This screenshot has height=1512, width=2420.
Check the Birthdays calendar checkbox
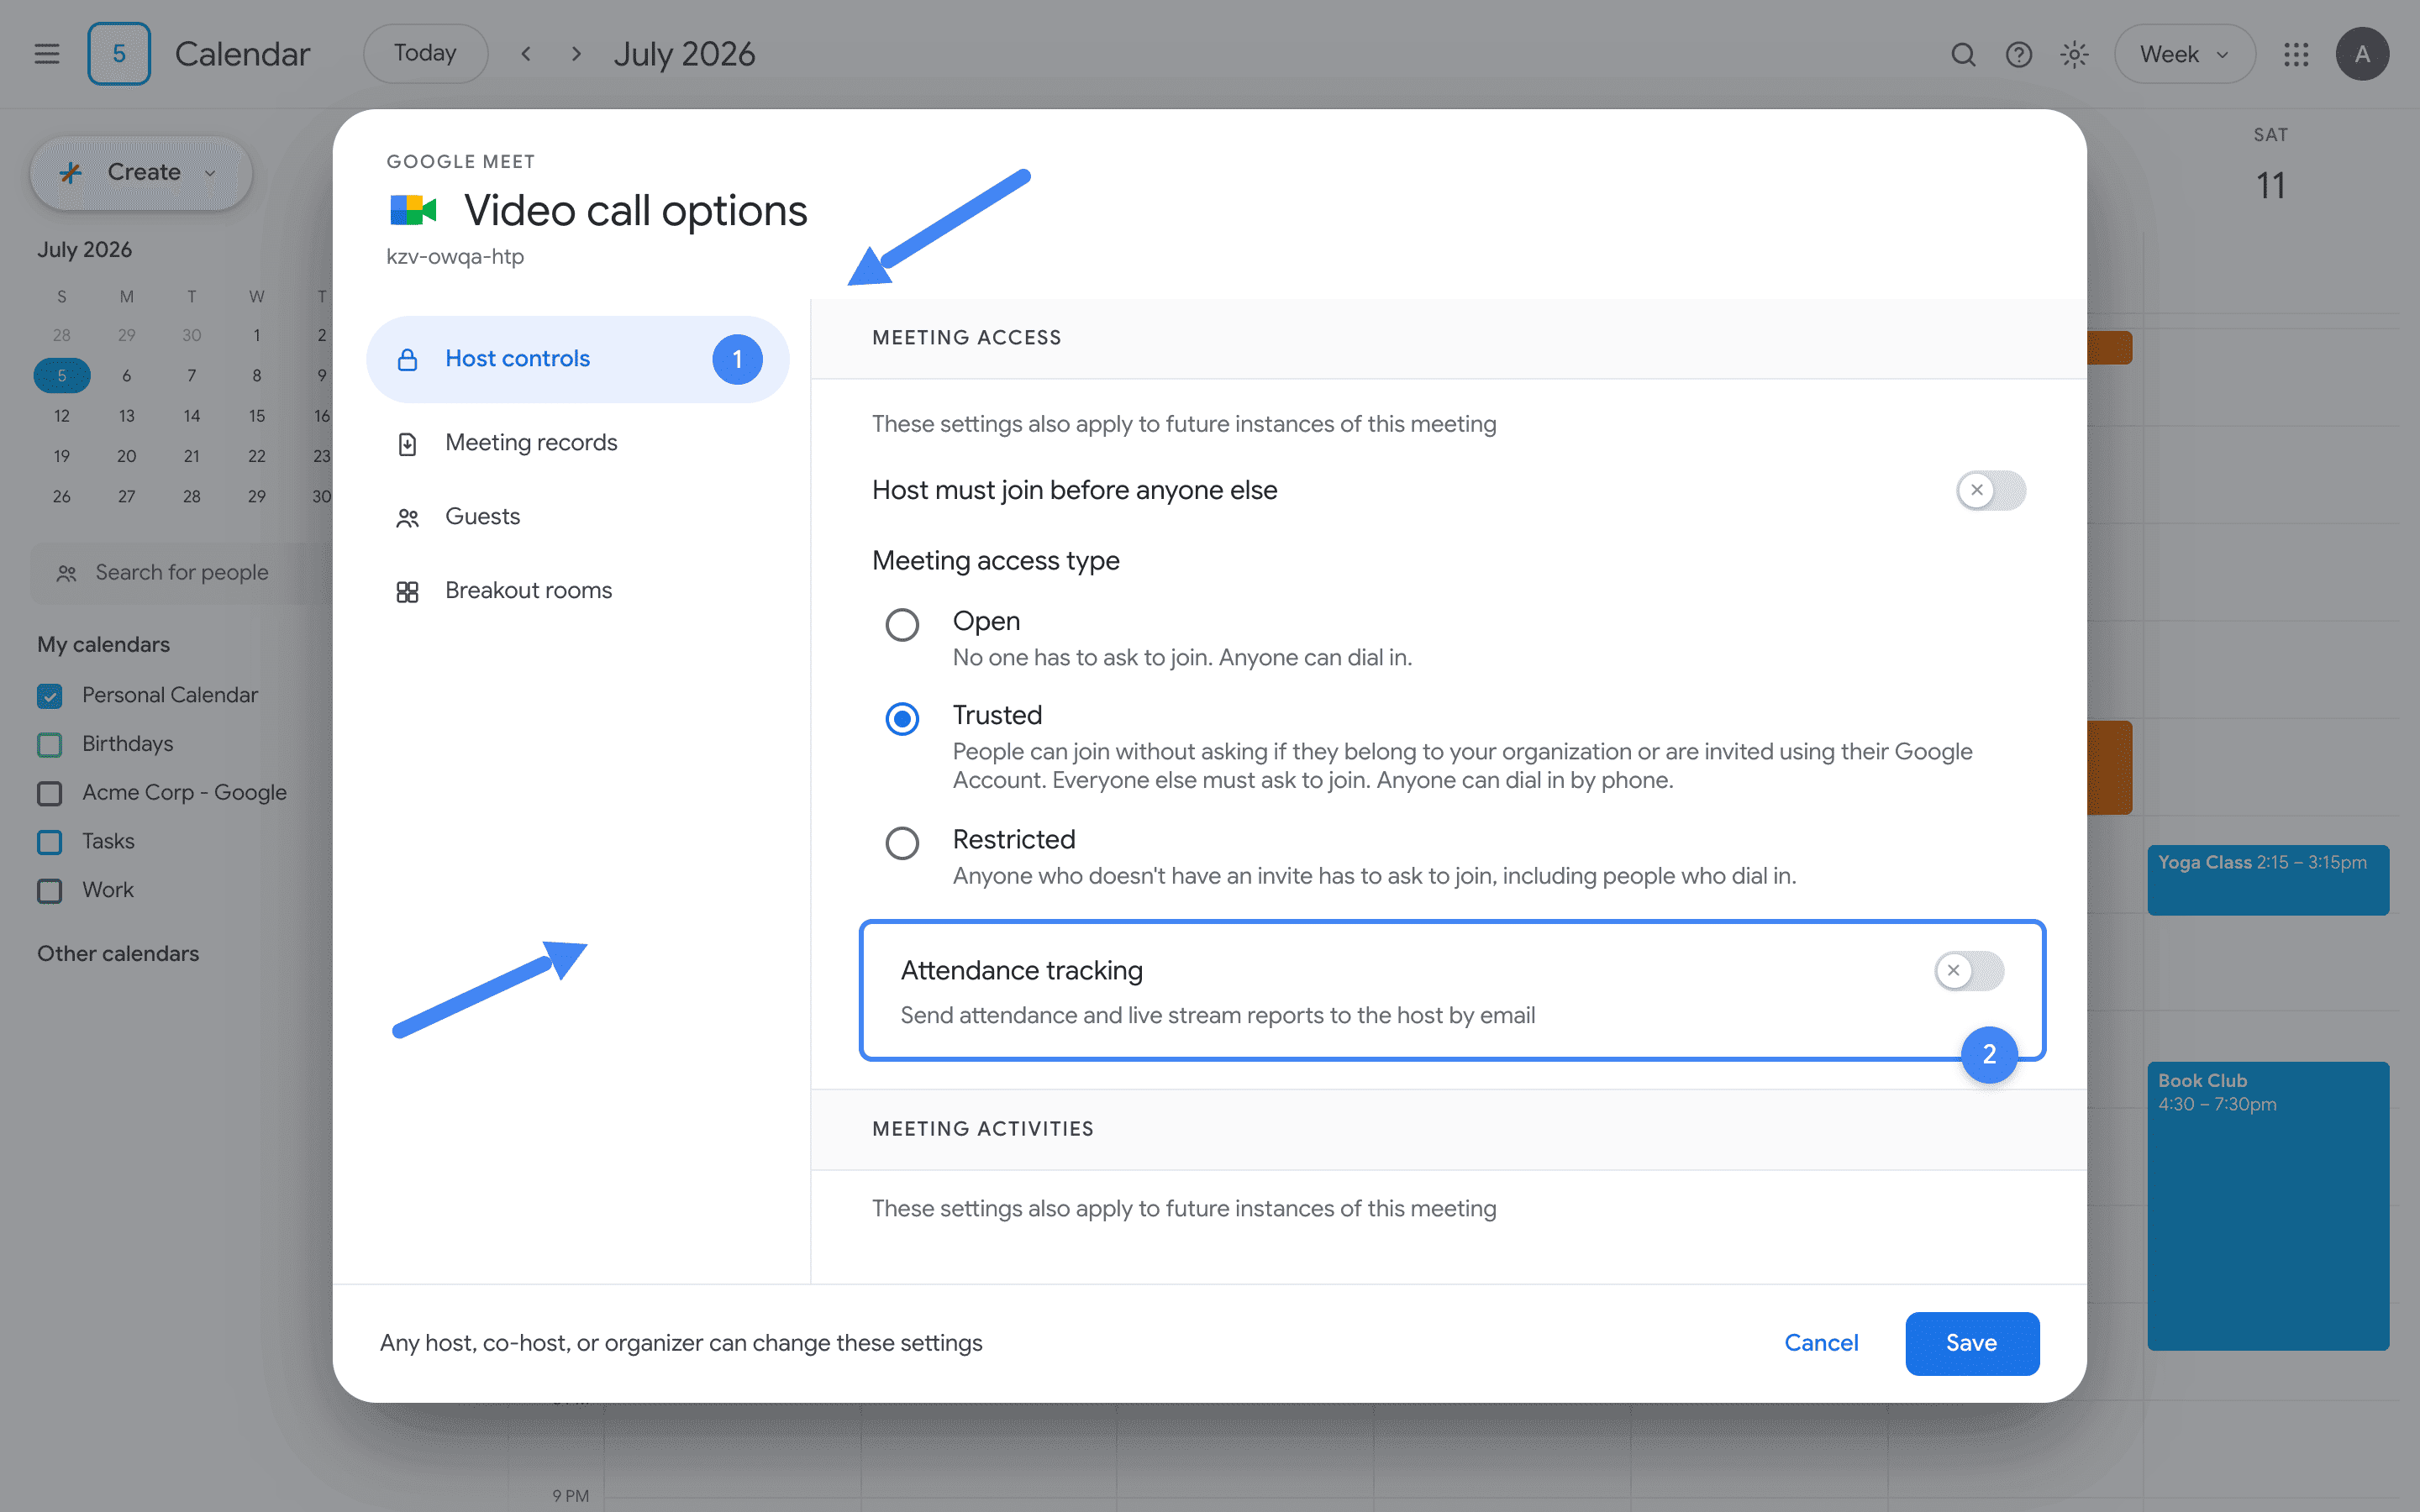tap(50, 744)
